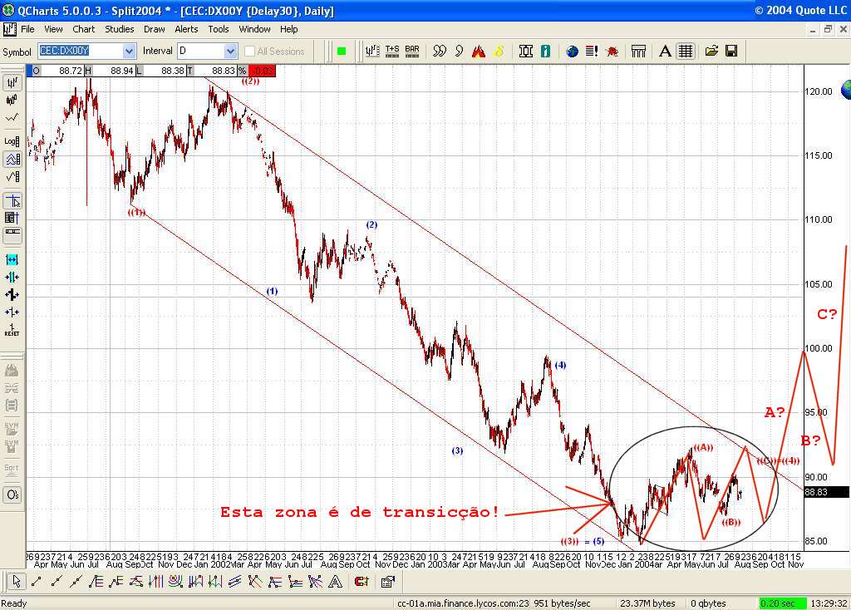Image resolution: width=851 pixels, height=610 pixels.
Task: Toggle the crosshair pointer tool on left sidebar
Action: pyautogui.click(x=12, y=200)
